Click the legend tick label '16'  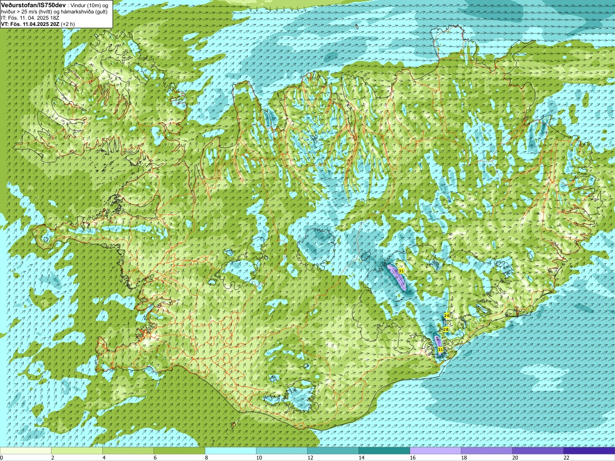pyautogui.click(x=413, y=458)
